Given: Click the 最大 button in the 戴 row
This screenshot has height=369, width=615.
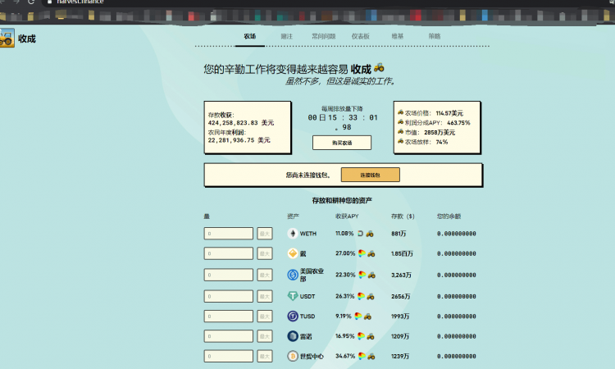Looking at the screenshot, I should pyautogui.click(x=265, y=253).
